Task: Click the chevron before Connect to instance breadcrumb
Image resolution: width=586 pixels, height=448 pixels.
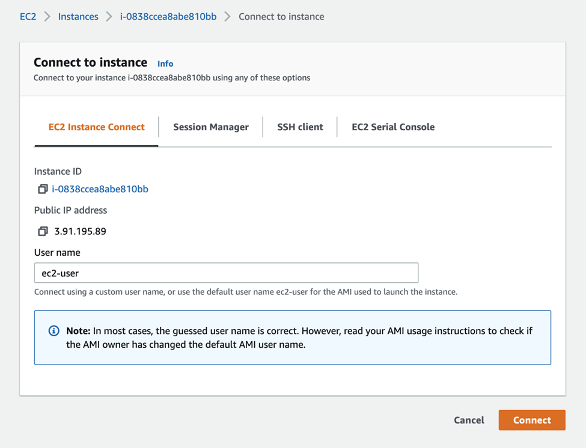Action: point(227,17)
